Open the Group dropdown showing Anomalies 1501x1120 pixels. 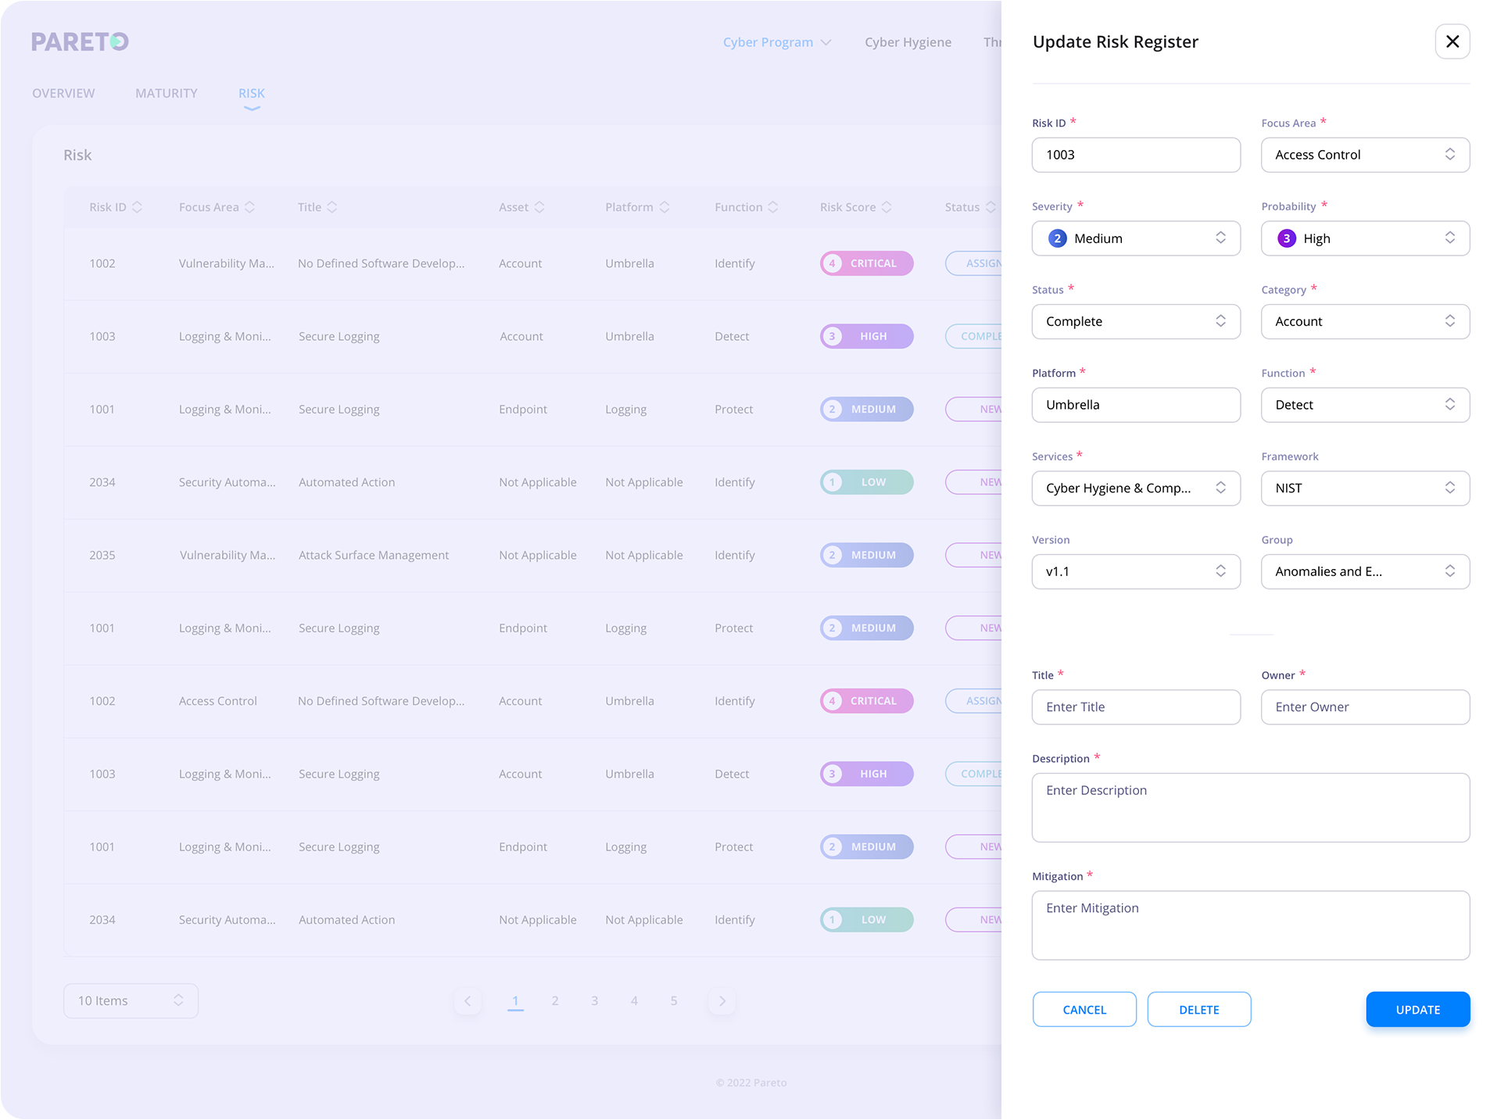pyautogui.click(x=1365, y=571)
